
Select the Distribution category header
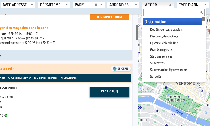coord(172,22)
